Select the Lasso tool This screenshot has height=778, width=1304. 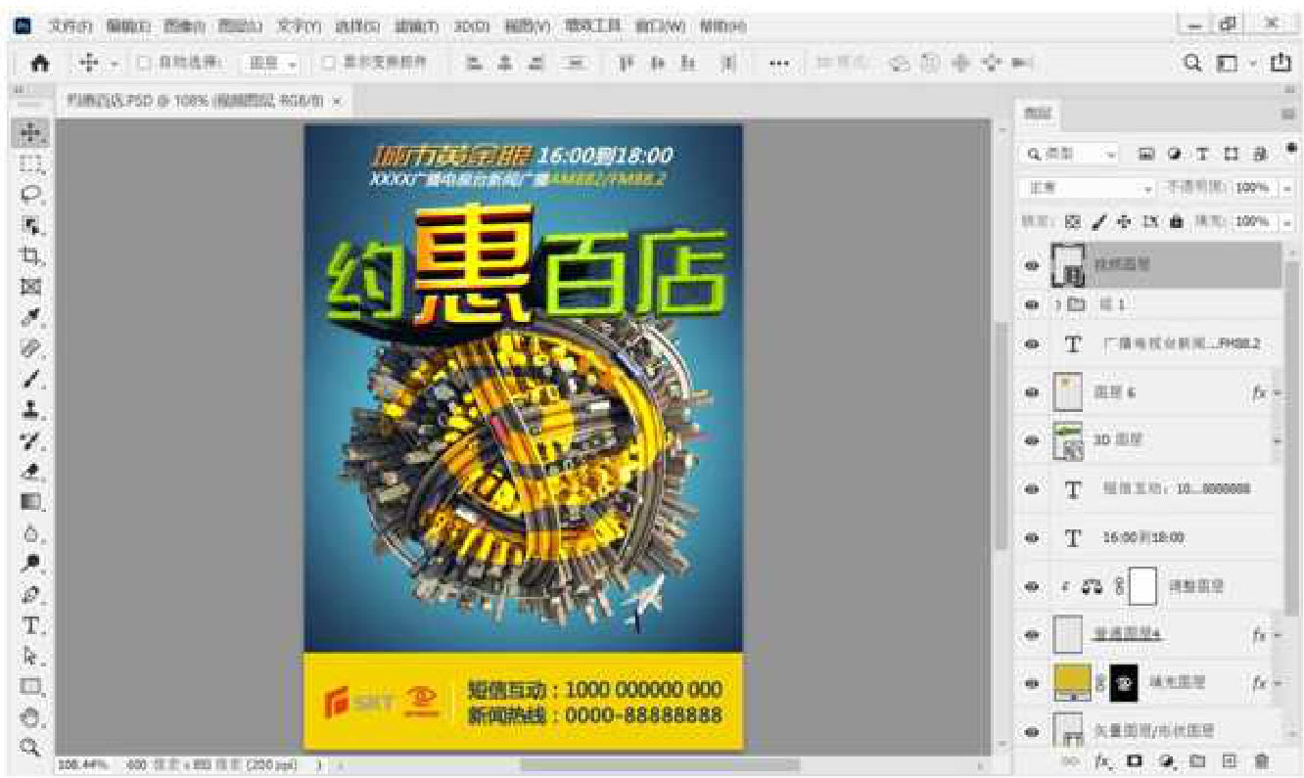(x=30, y=194)
